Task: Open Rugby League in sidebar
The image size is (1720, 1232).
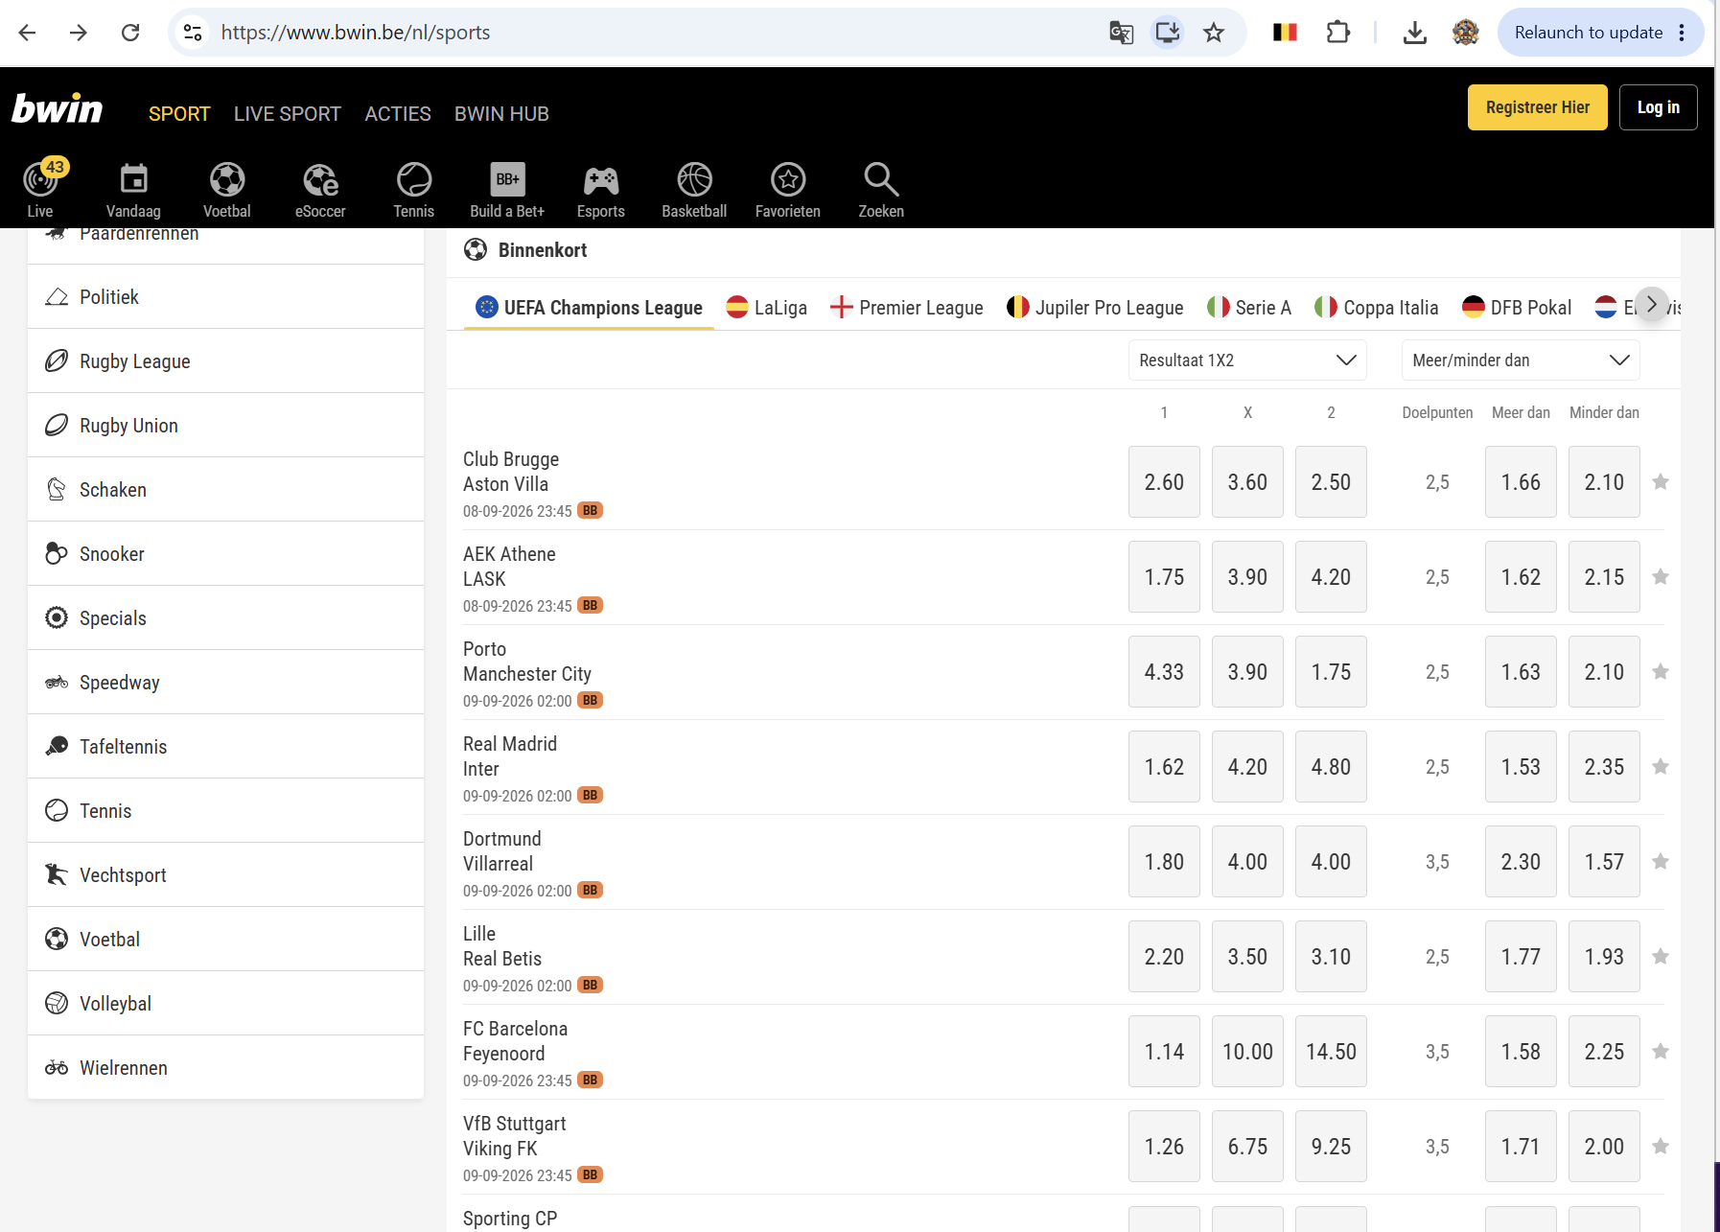Action: click(x=226, y=361)
